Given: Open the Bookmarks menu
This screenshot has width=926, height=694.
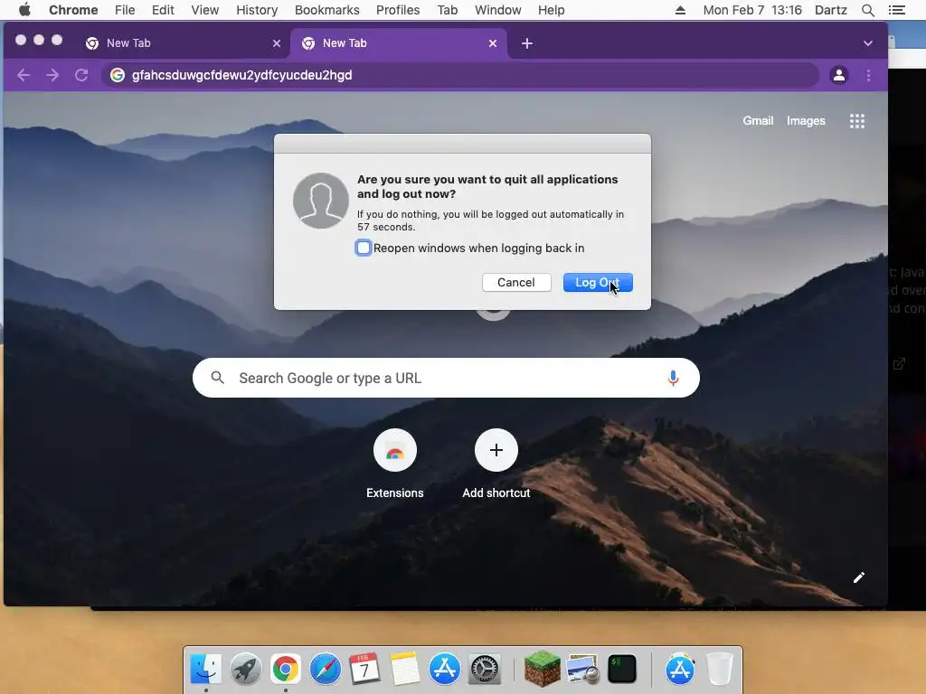Looking at the screenshot, I should click(x=327, y=10).
